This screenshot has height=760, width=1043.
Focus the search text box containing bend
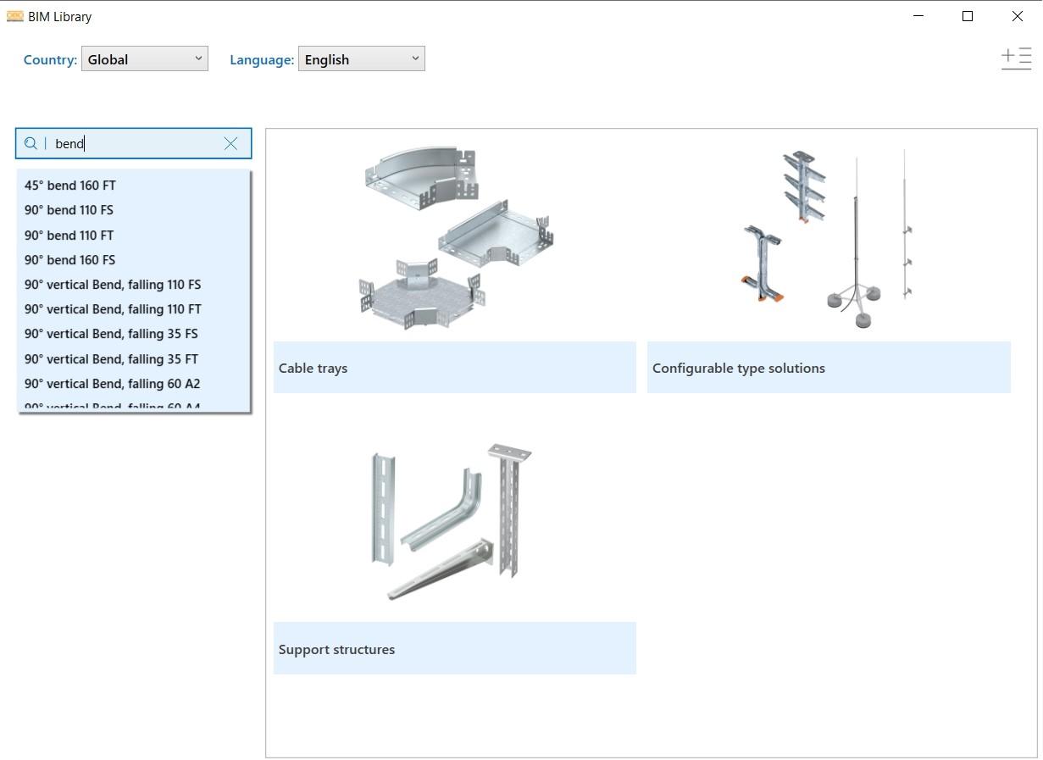136,144
